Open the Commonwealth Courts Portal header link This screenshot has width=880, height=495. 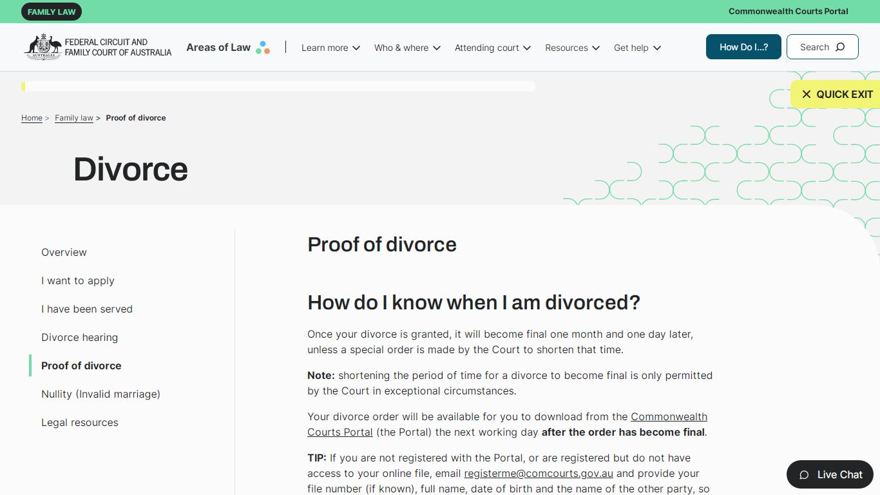pos(788,12)
